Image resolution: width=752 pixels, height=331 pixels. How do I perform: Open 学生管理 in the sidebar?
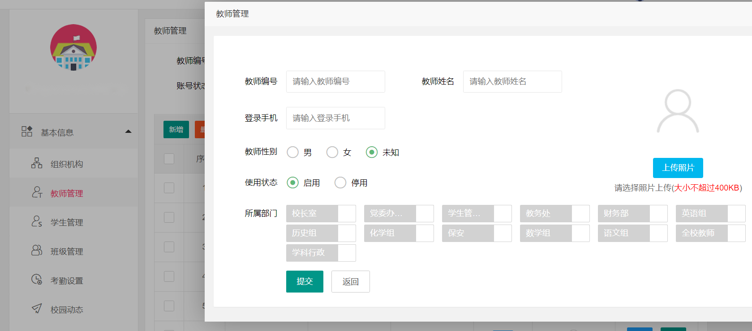pyautogui.click(x=67, y=222)
